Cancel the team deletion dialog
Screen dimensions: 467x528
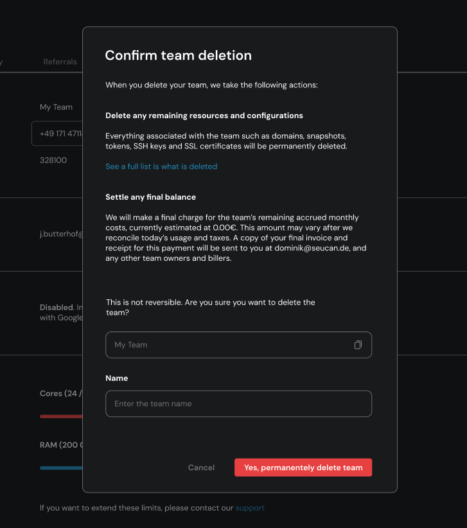pyautogui.click(x=201, y=468)
